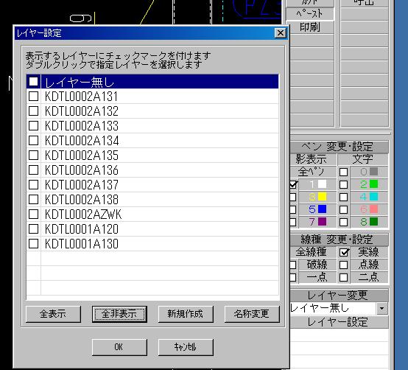Uncheck pen 1 white checkbox
Image resolution: width=408 pixels, height=370 pixels.
[293, 184]
